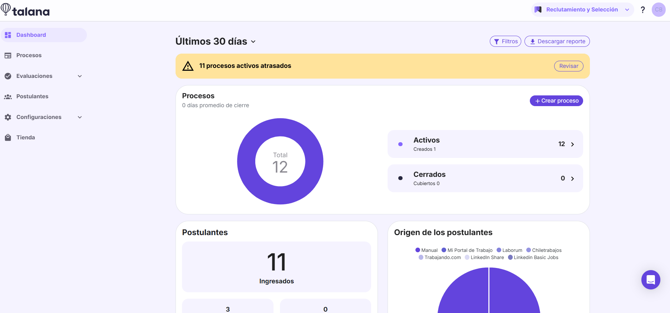670x313 pixels.
Task: Toggle Chiletrabajos legend color dot
Action: tap(528, 250)
